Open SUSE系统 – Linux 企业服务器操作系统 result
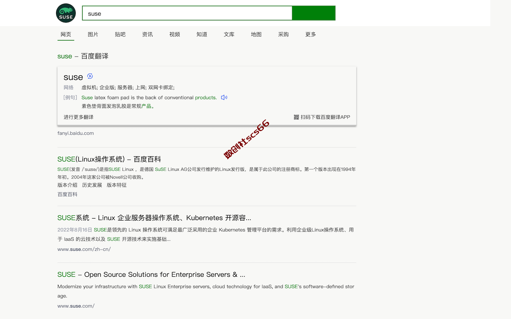The height and width of the screenshot is (319, 511). coord(154,218)
